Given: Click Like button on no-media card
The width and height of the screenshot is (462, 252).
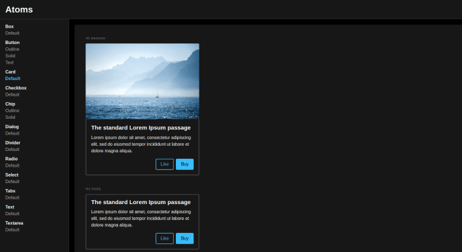Looking at the screenshot, I should coord(165,238).
